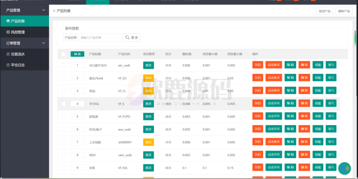This screenshot has height=179, width=358.
Task: Click the clipboard icon beside 交易流水
Action: (x=8, y=54)
